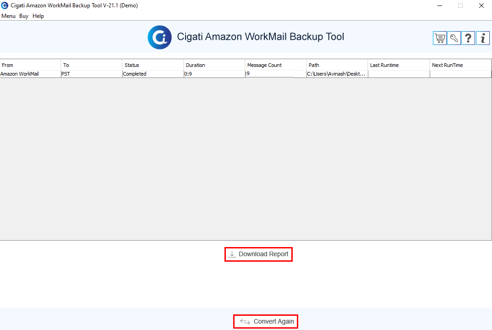Click the question mark help icon

tap(468, 38)
